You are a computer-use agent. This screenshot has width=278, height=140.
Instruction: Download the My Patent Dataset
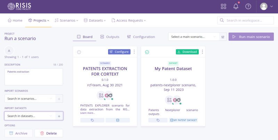[x=187, y=52]
